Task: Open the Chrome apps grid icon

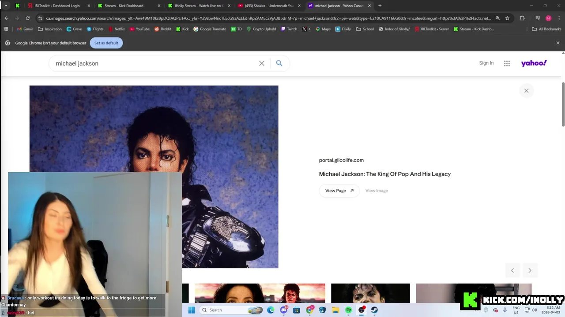Action: [x=6, y=29]
